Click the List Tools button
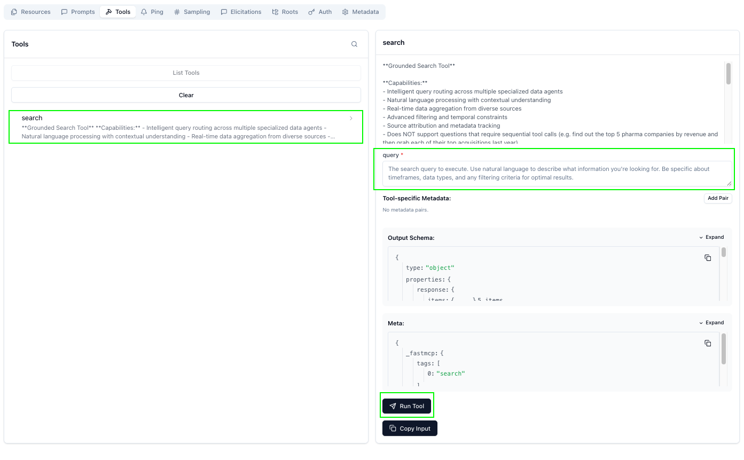The height and width of the screenshot is (460, 744). (186, 73)
